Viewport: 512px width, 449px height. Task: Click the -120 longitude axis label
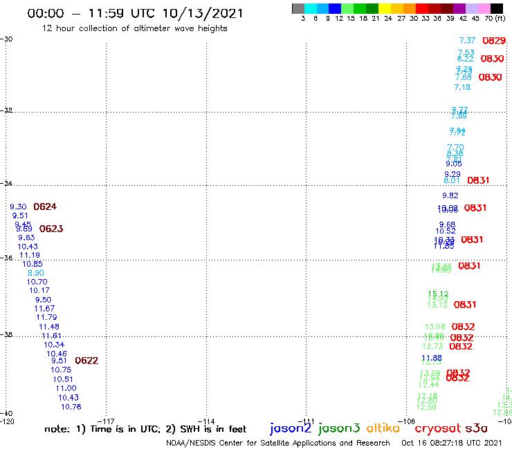tap(7, 421)
